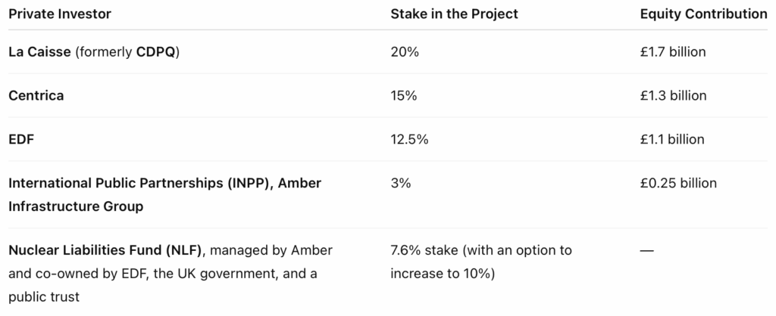Click the 3% stake value
This screenshot has height=316, width=776.
coord(400,184)
